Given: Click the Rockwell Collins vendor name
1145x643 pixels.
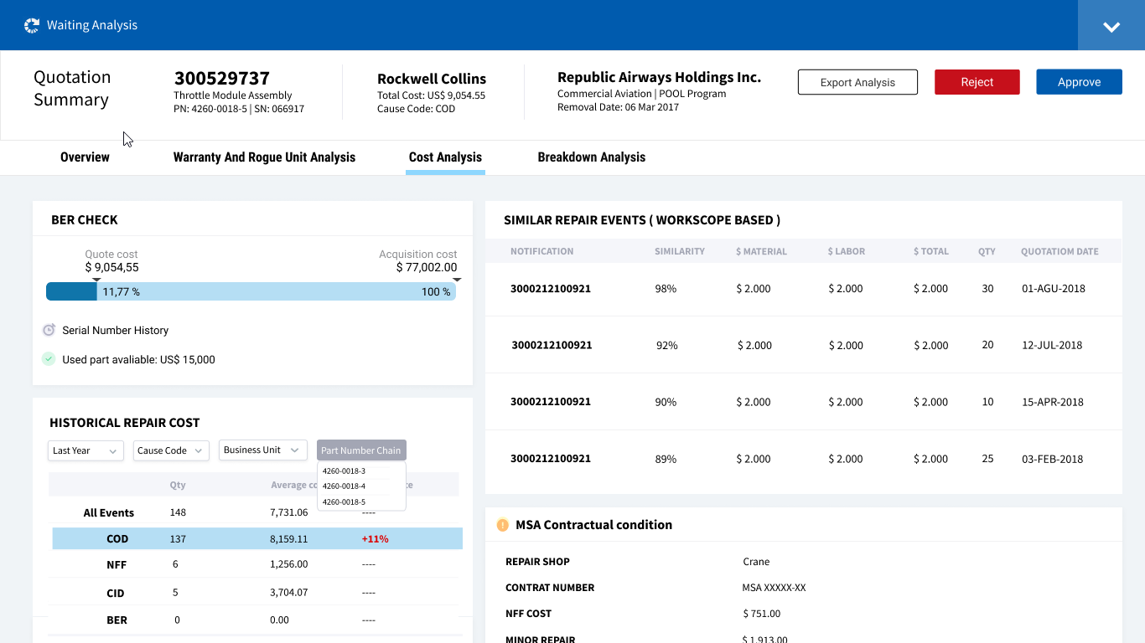Looking at the screenshot, I should (x=432, y=79).
